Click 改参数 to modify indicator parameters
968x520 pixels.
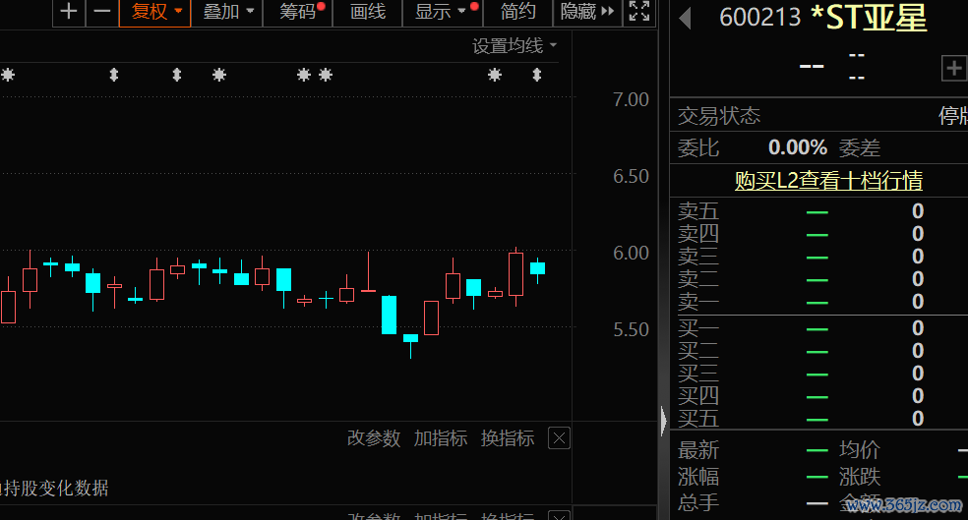374,438
